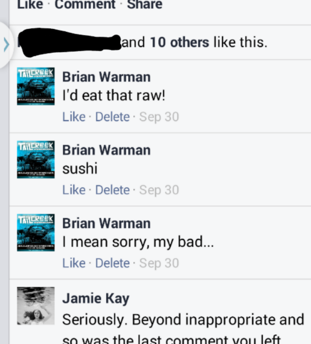Like the 'I'd eat that raw!' comment
The height and width of the screenshot is (344, 311).
click(x=74, y=117)
